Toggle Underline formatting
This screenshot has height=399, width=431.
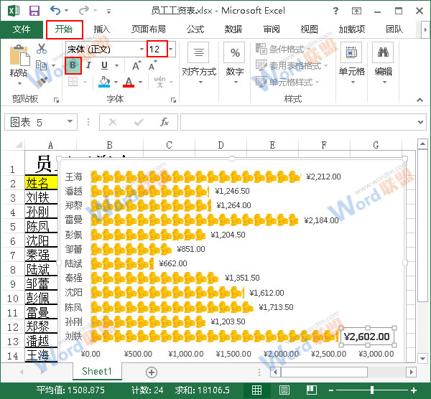(104, 65)
